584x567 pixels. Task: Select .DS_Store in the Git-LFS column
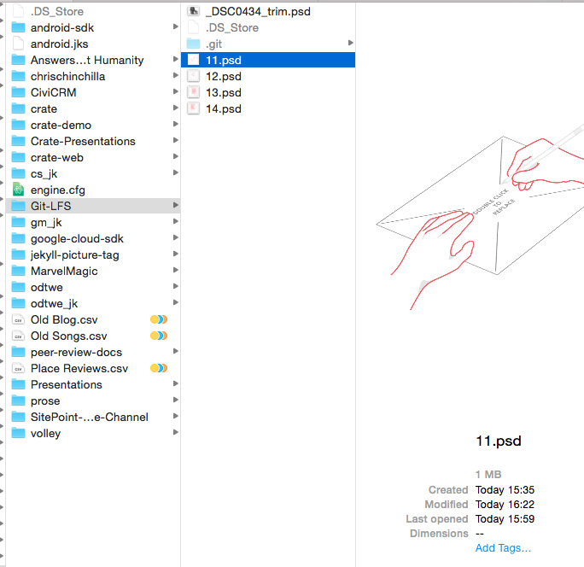click(268, 27)
